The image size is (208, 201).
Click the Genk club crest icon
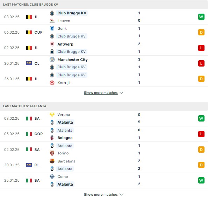pos(52,28)
